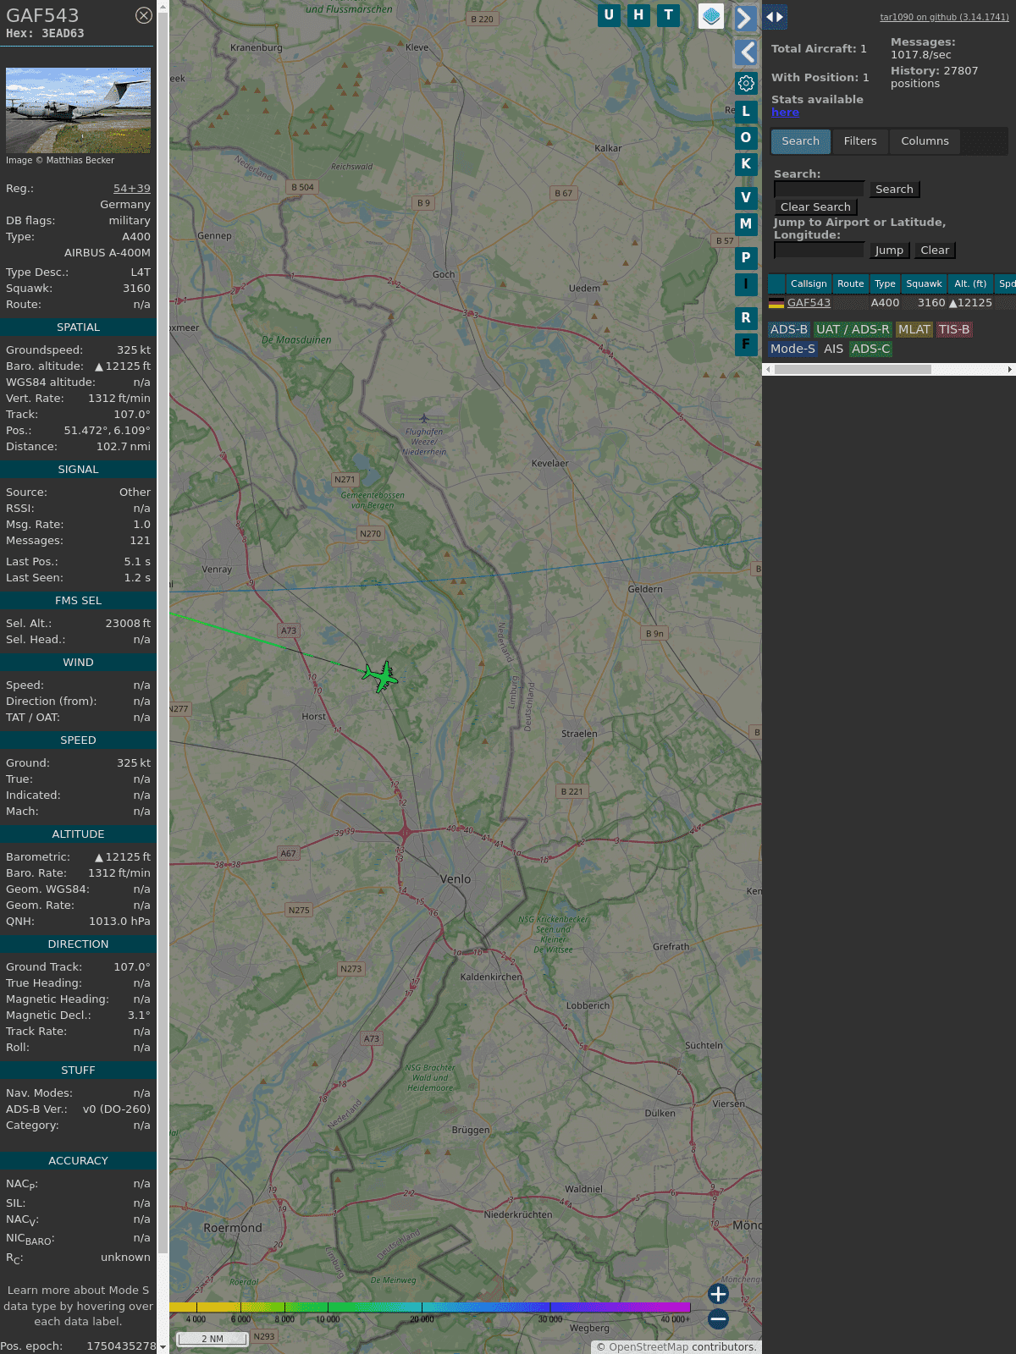The width and height of the screenshot is (1016, 1354).
Task: Switch to the Search tab
Action: (801, 141)
